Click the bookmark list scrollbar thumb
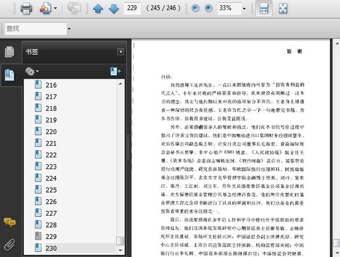The width and height of the screenshot is (340, 257). [x=120, y=241]
